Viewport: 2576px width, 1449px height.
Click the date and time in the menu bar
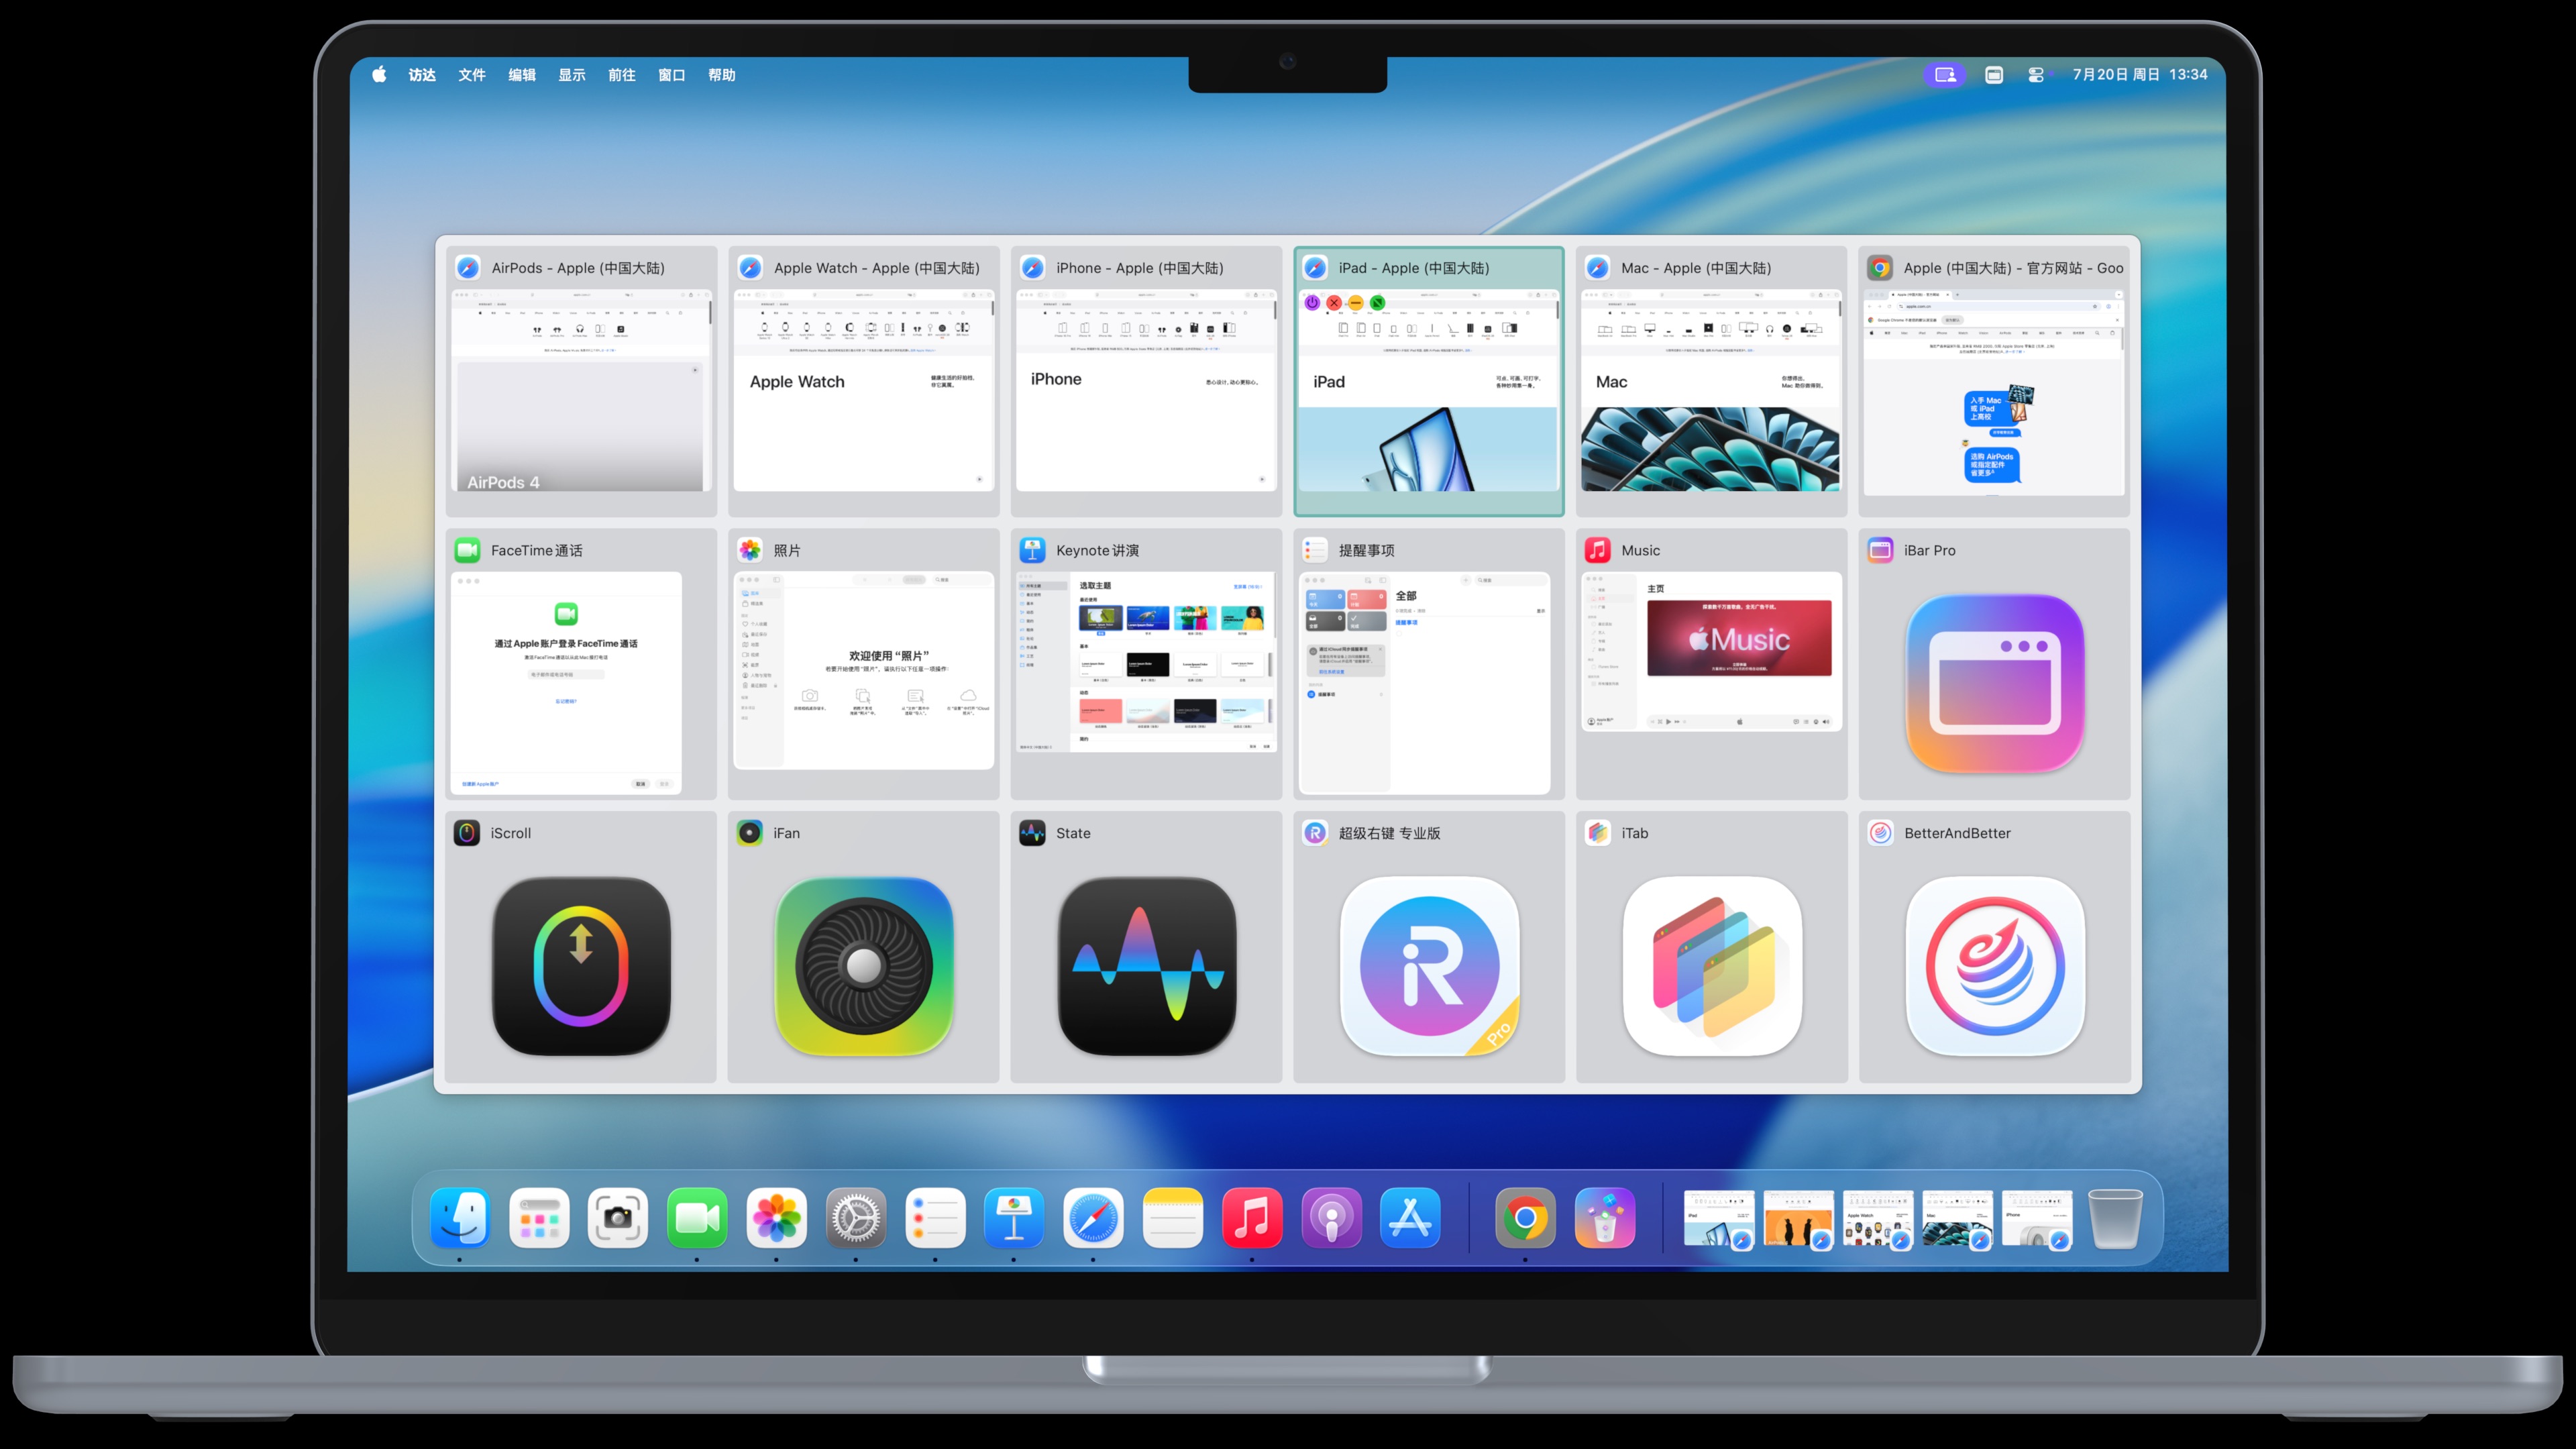click(2139, 75)
